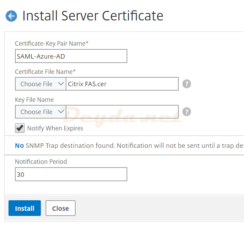244x235 pixels.
Task: Open Choose File dropdown for Key File
Action: (40, 112)
